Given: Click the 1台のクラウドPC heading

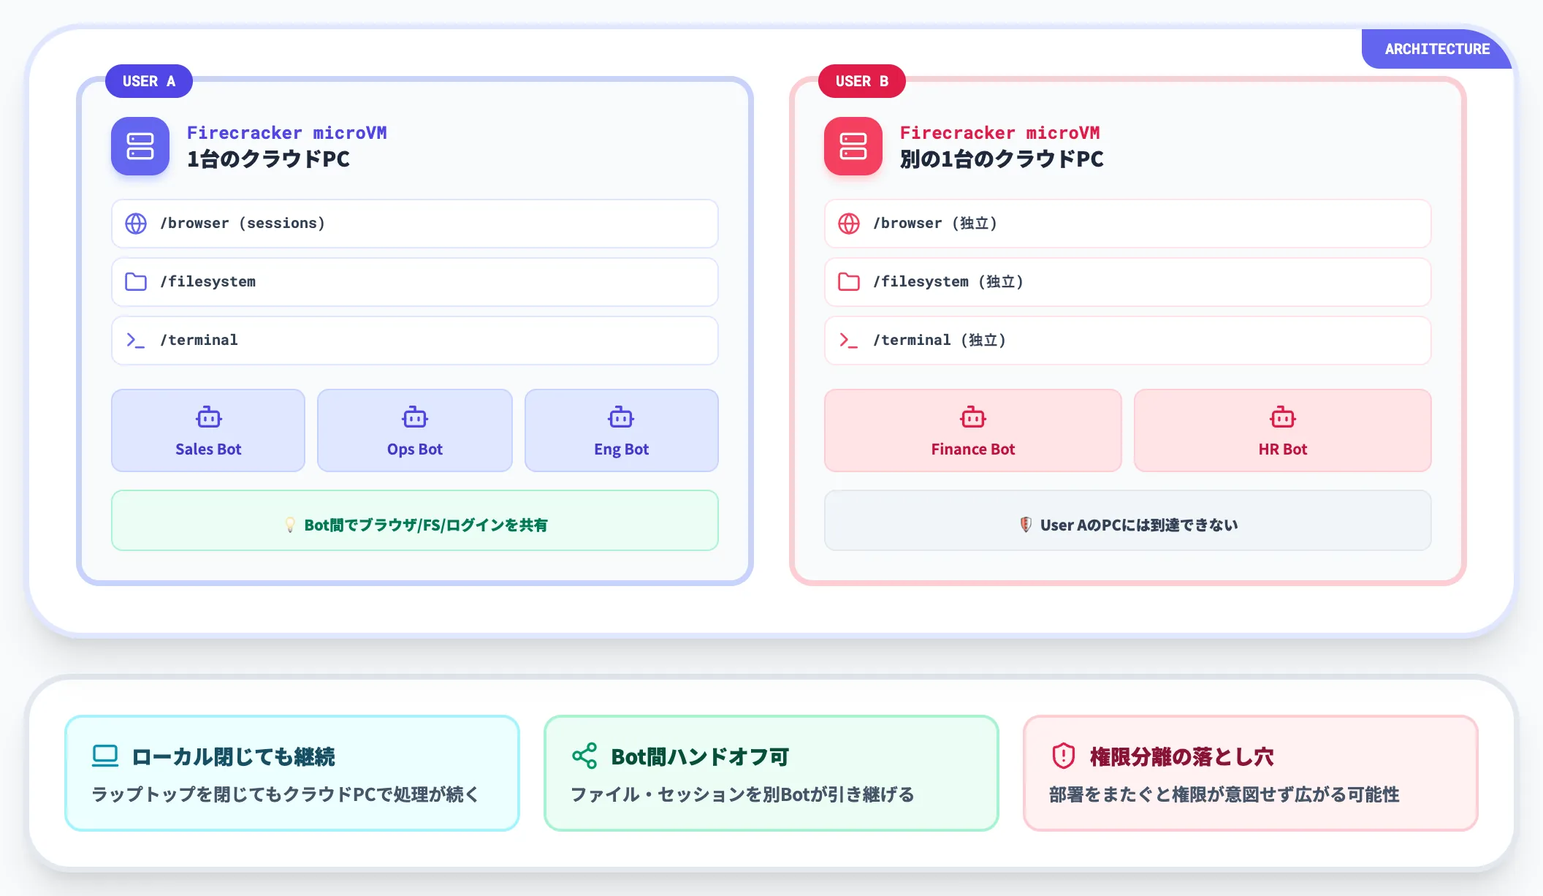Looking at the screenshot, I should [x=268, y=159].
